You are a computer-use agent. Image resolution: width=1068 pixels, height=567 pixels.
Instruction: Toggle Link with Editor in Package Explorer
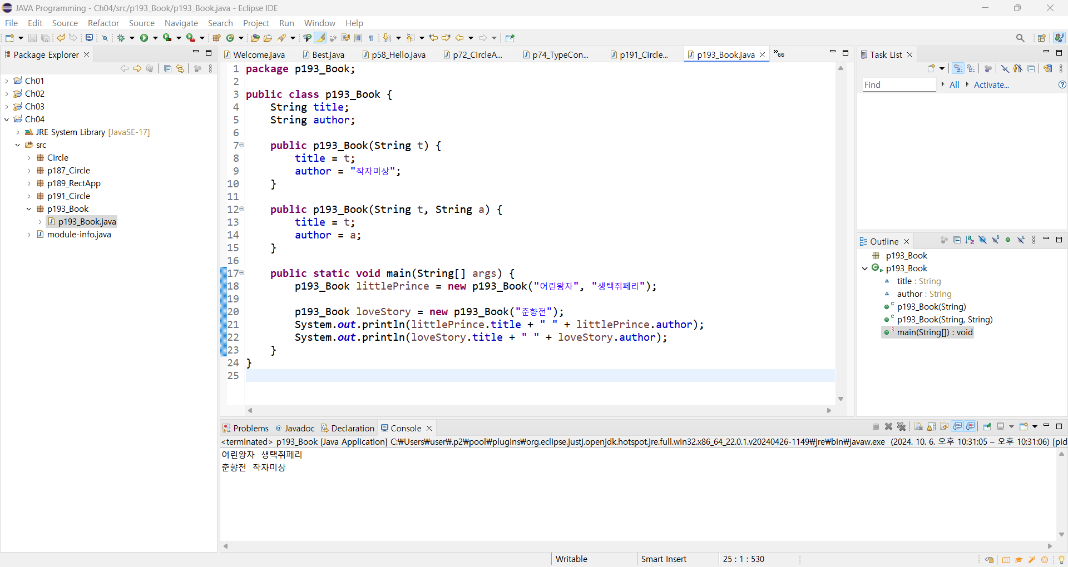pyautogui.click(x=180, y=68)
